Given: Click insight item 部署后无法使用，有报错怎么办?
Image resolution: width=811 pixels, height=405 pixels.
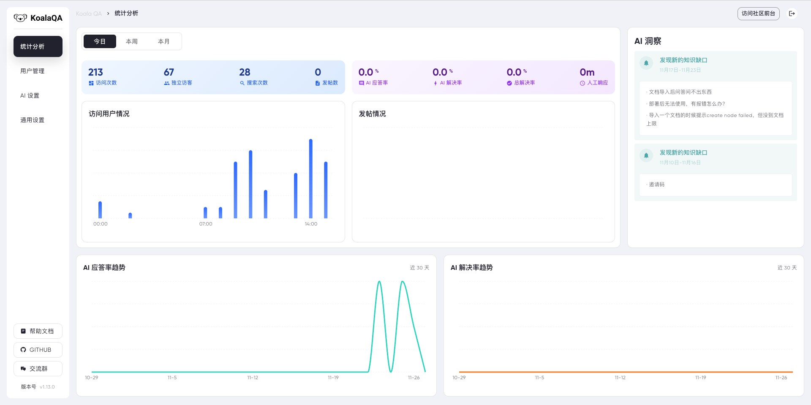Looking at the screenshot, I should coord(687,104).
